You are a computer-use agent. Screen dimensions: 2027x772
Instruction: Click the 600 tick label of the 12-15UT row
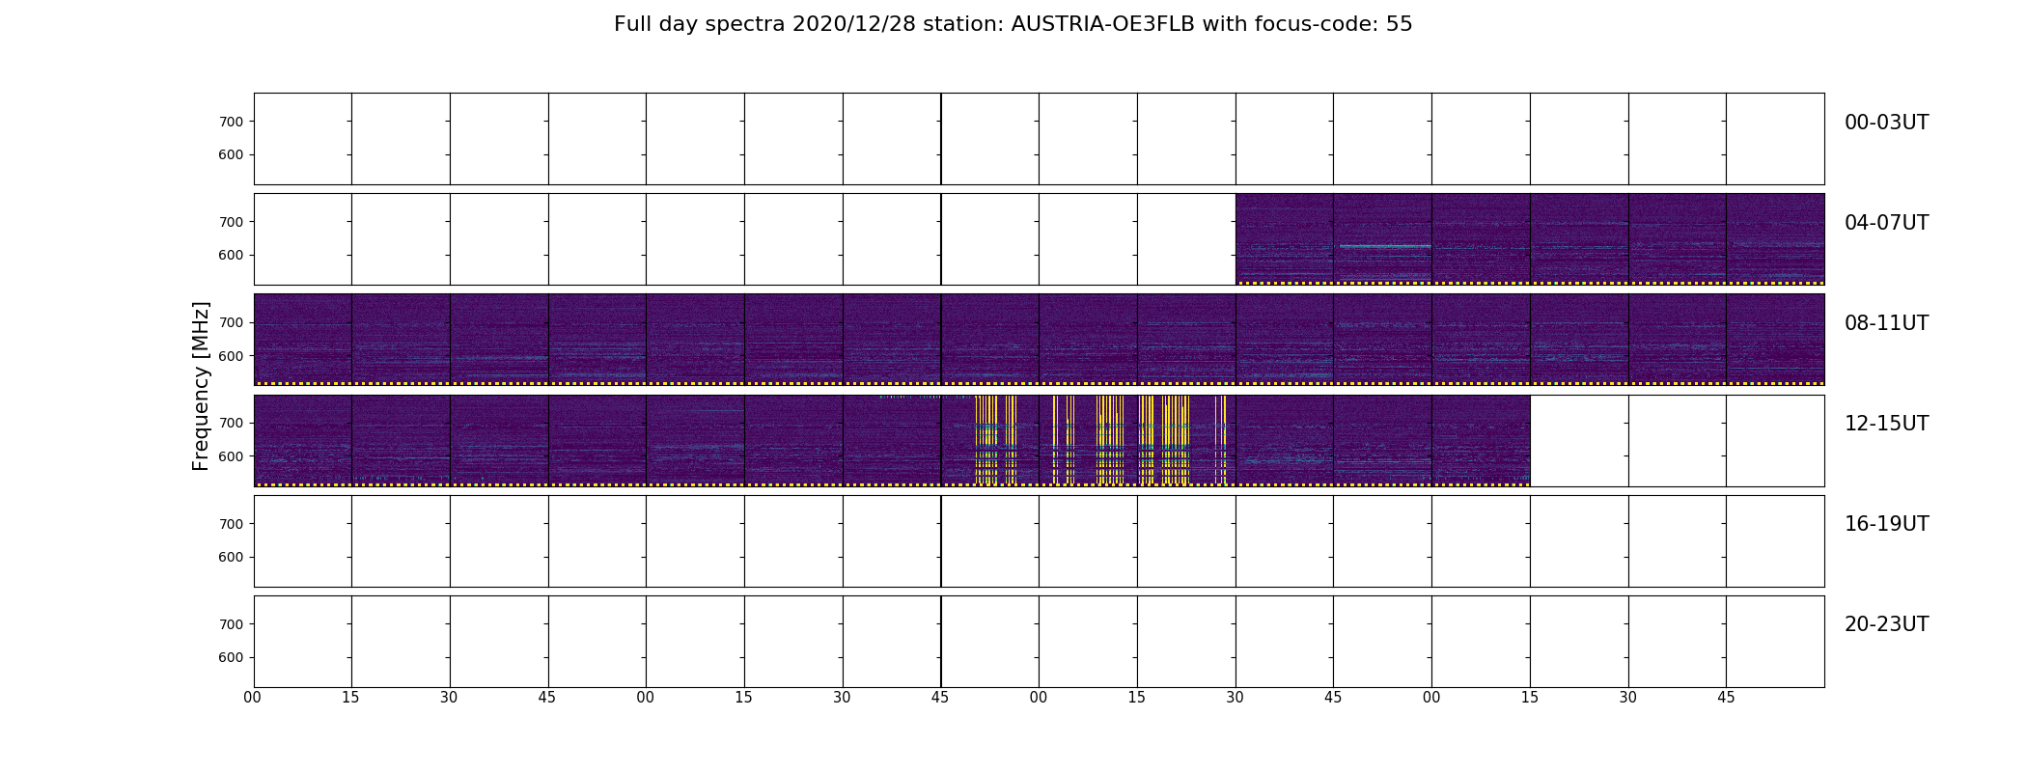(x=231, y=456)
